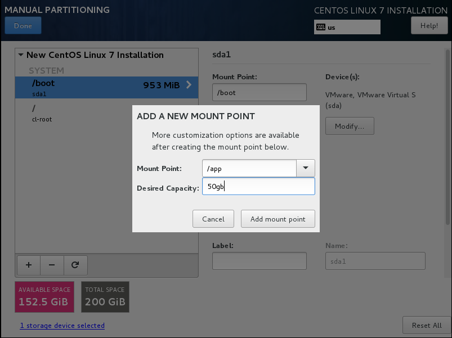Click the keyboard layout icon beside us
Image resolution: width=452 pixels, height=338 pixels.
coord(320,28)
